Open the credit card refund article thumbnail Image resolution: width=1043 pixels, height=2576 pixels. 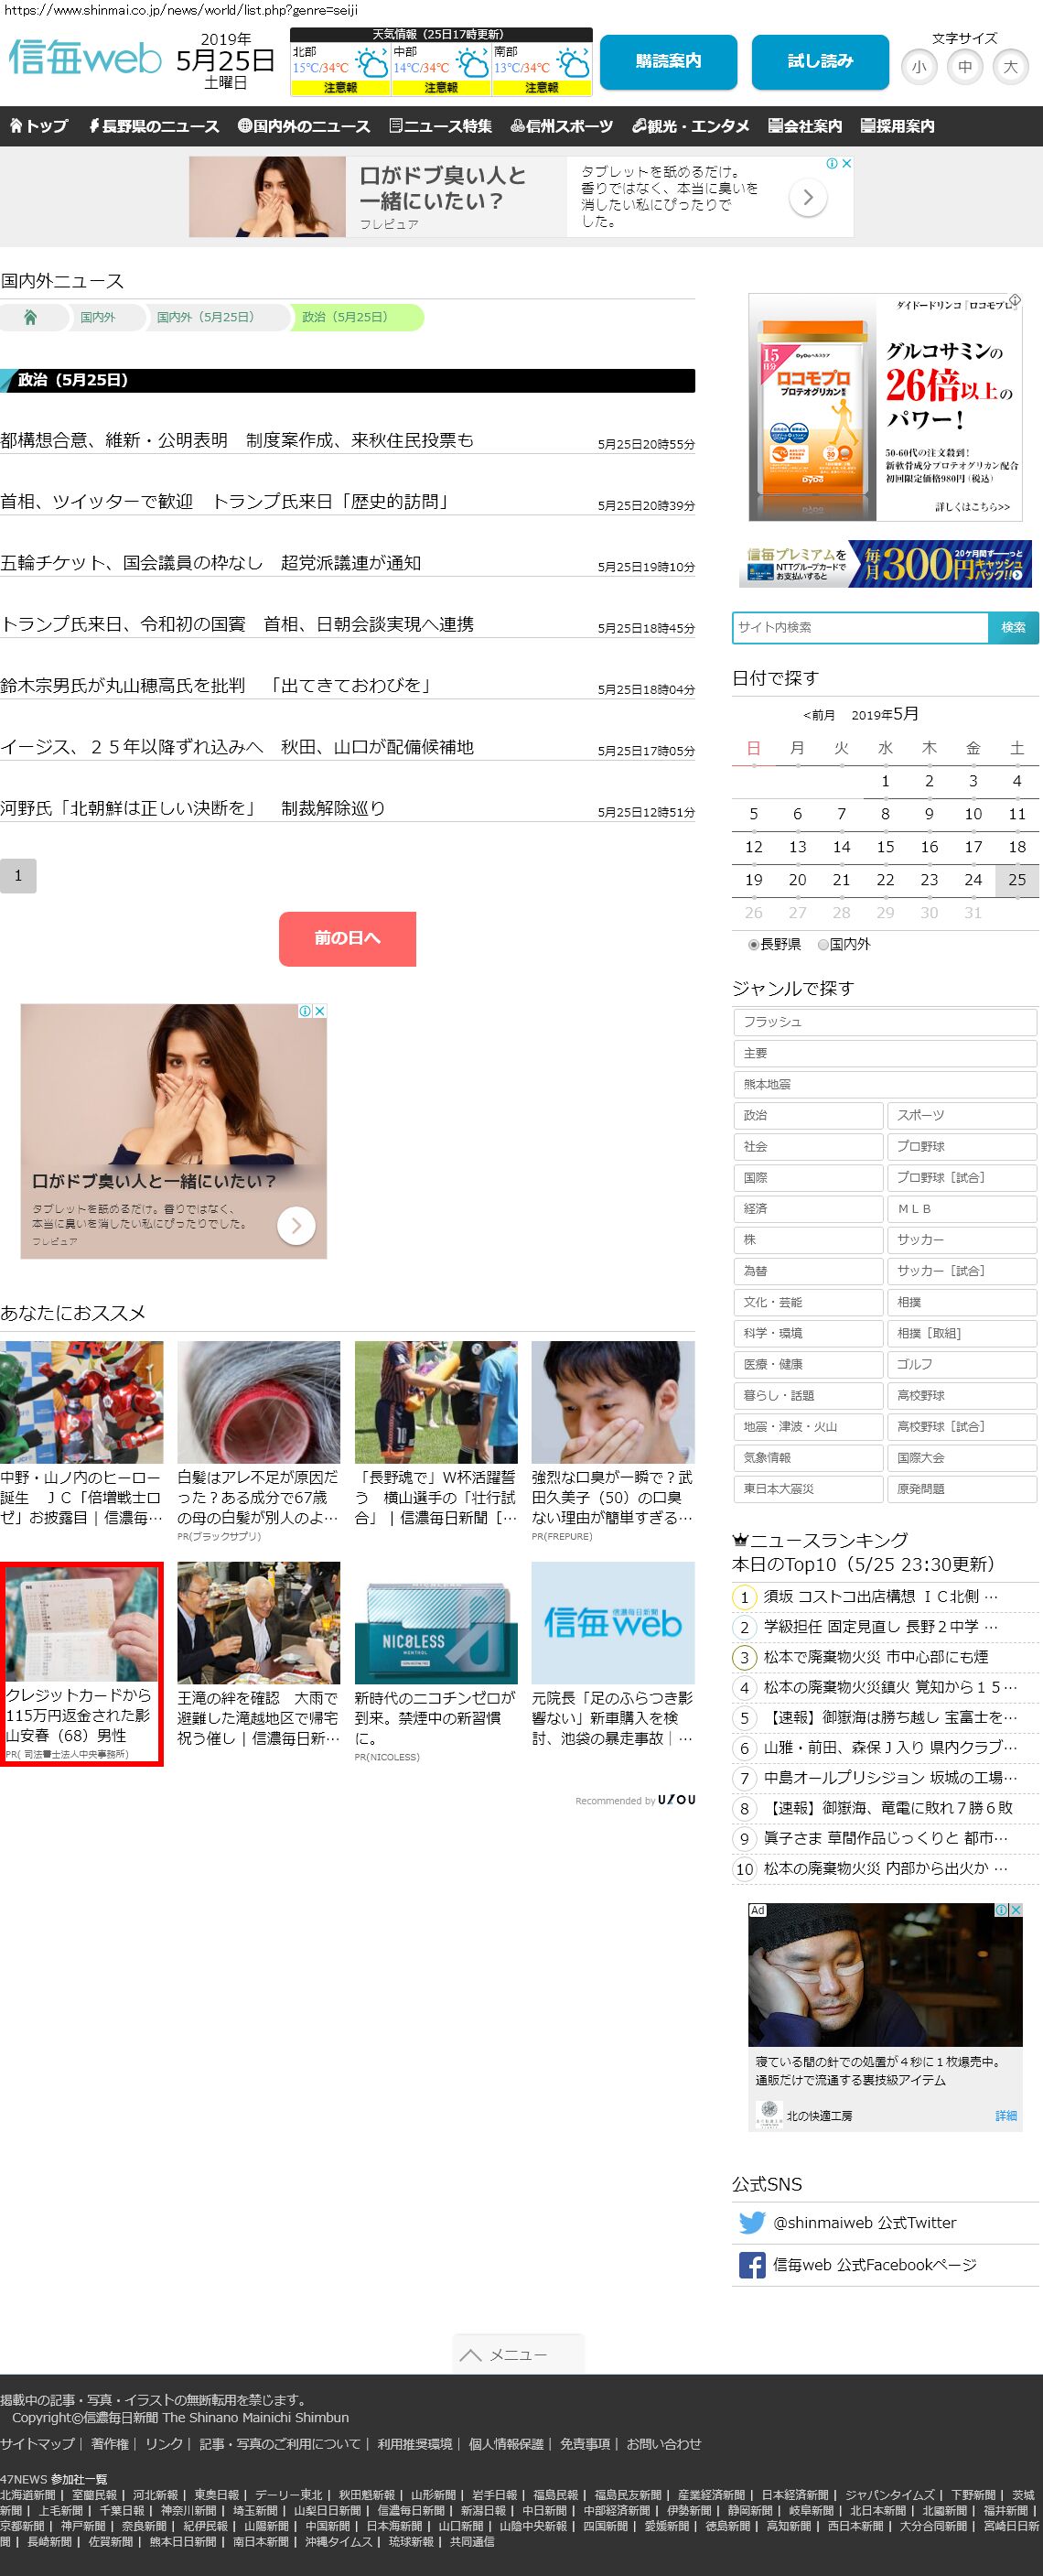coord(82,1622)
